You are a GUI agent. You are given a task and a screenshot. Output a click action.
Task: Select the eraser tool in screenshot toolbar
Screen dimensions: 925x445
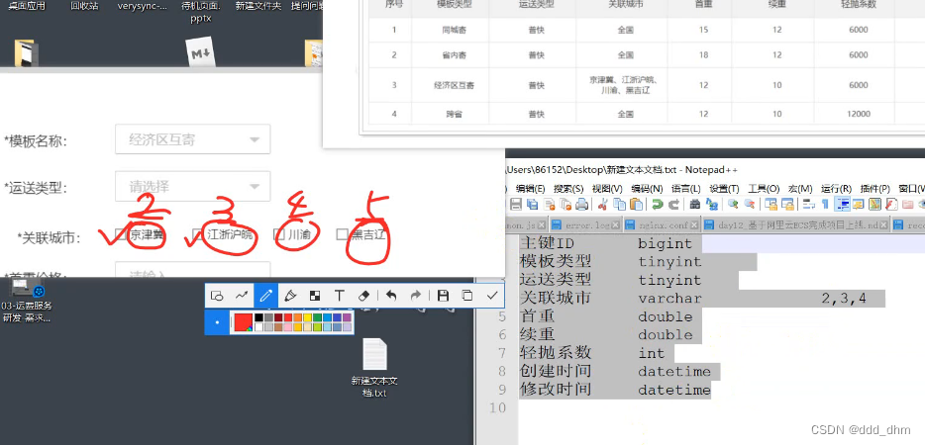[364, 296]
